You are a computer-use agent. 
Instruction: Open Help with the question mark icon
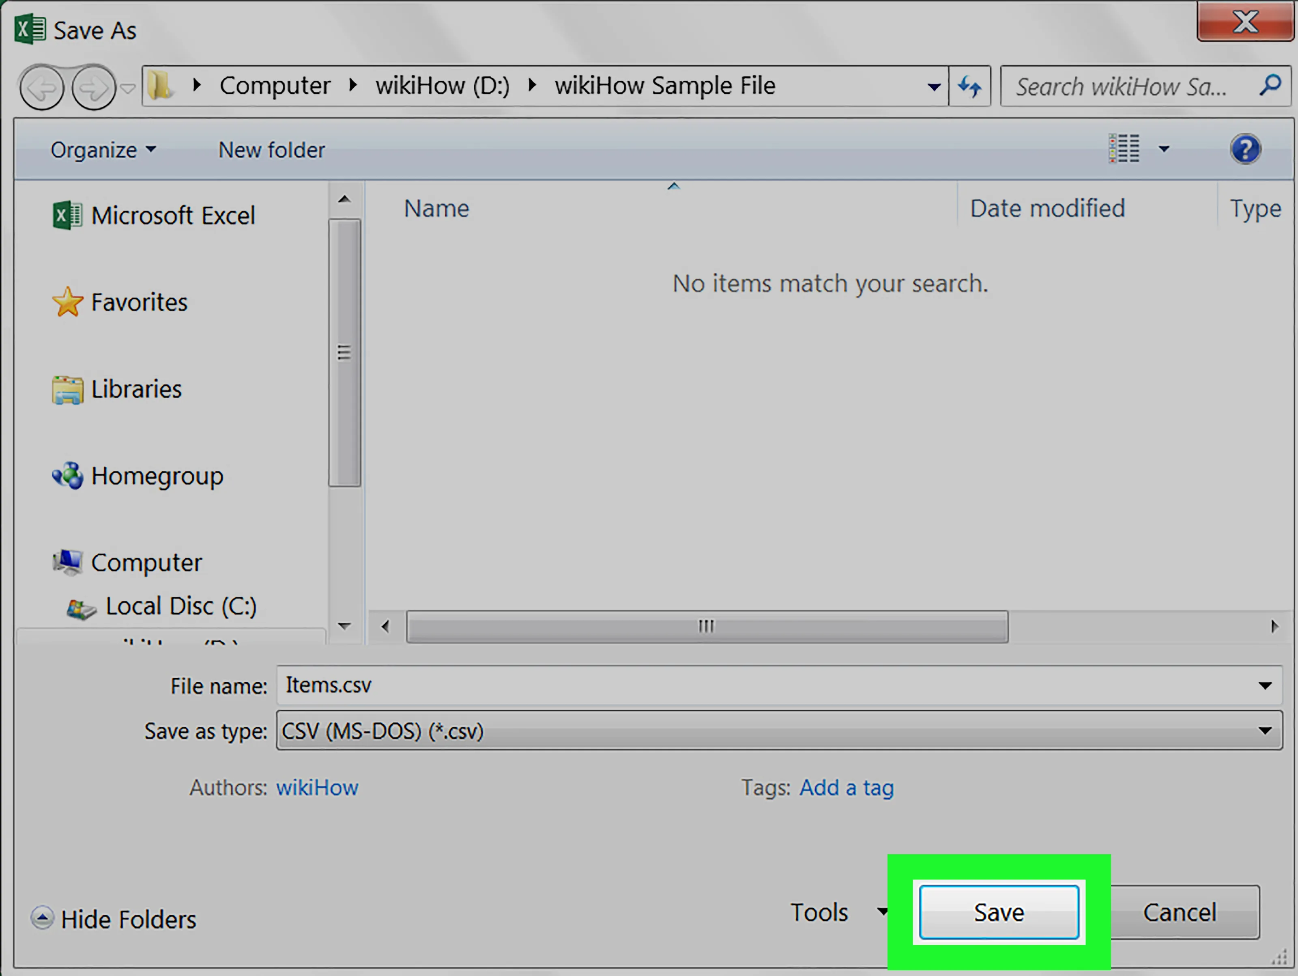(x=1245, y=148)
